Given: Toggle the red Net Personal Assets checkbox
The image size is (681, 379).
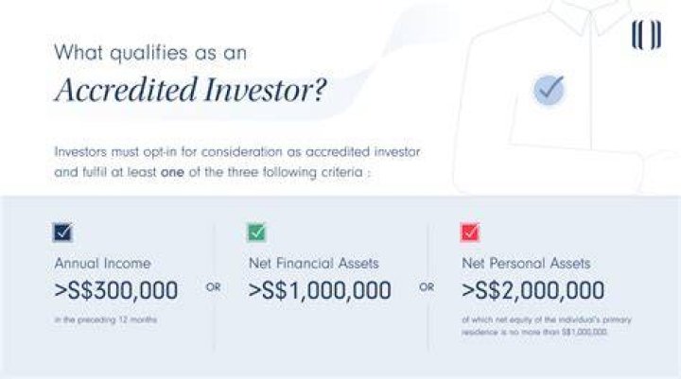Looking at the screenshot, I should [470, 233].
